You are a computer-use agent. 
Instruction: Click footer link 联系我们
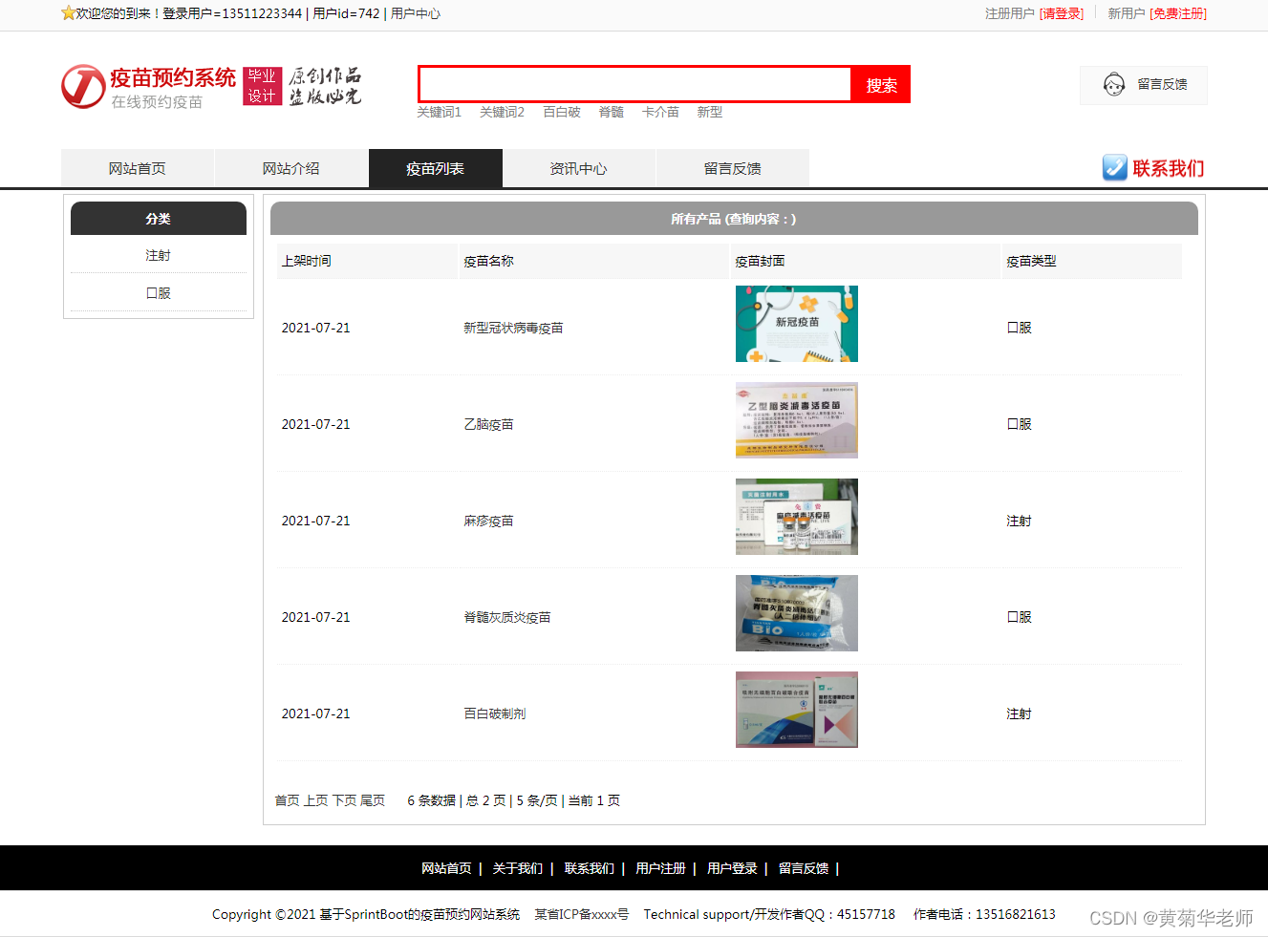[590, 868]
